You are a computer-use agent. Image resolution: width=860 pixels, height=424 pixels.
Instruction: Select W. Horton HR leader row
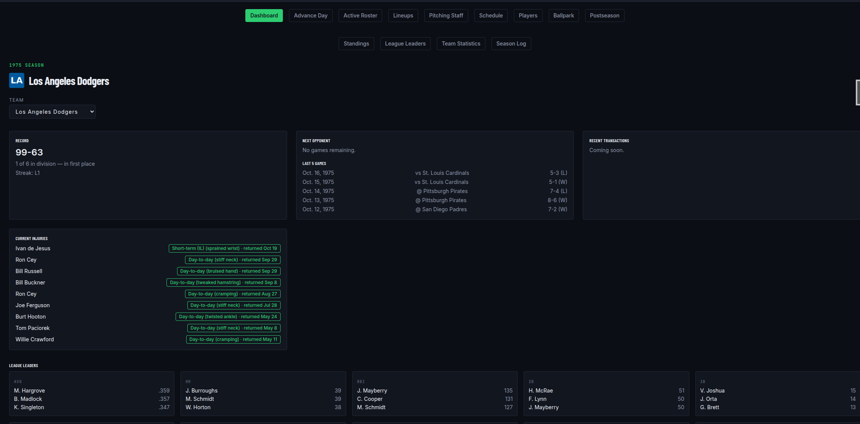click(x=263, y=407)
